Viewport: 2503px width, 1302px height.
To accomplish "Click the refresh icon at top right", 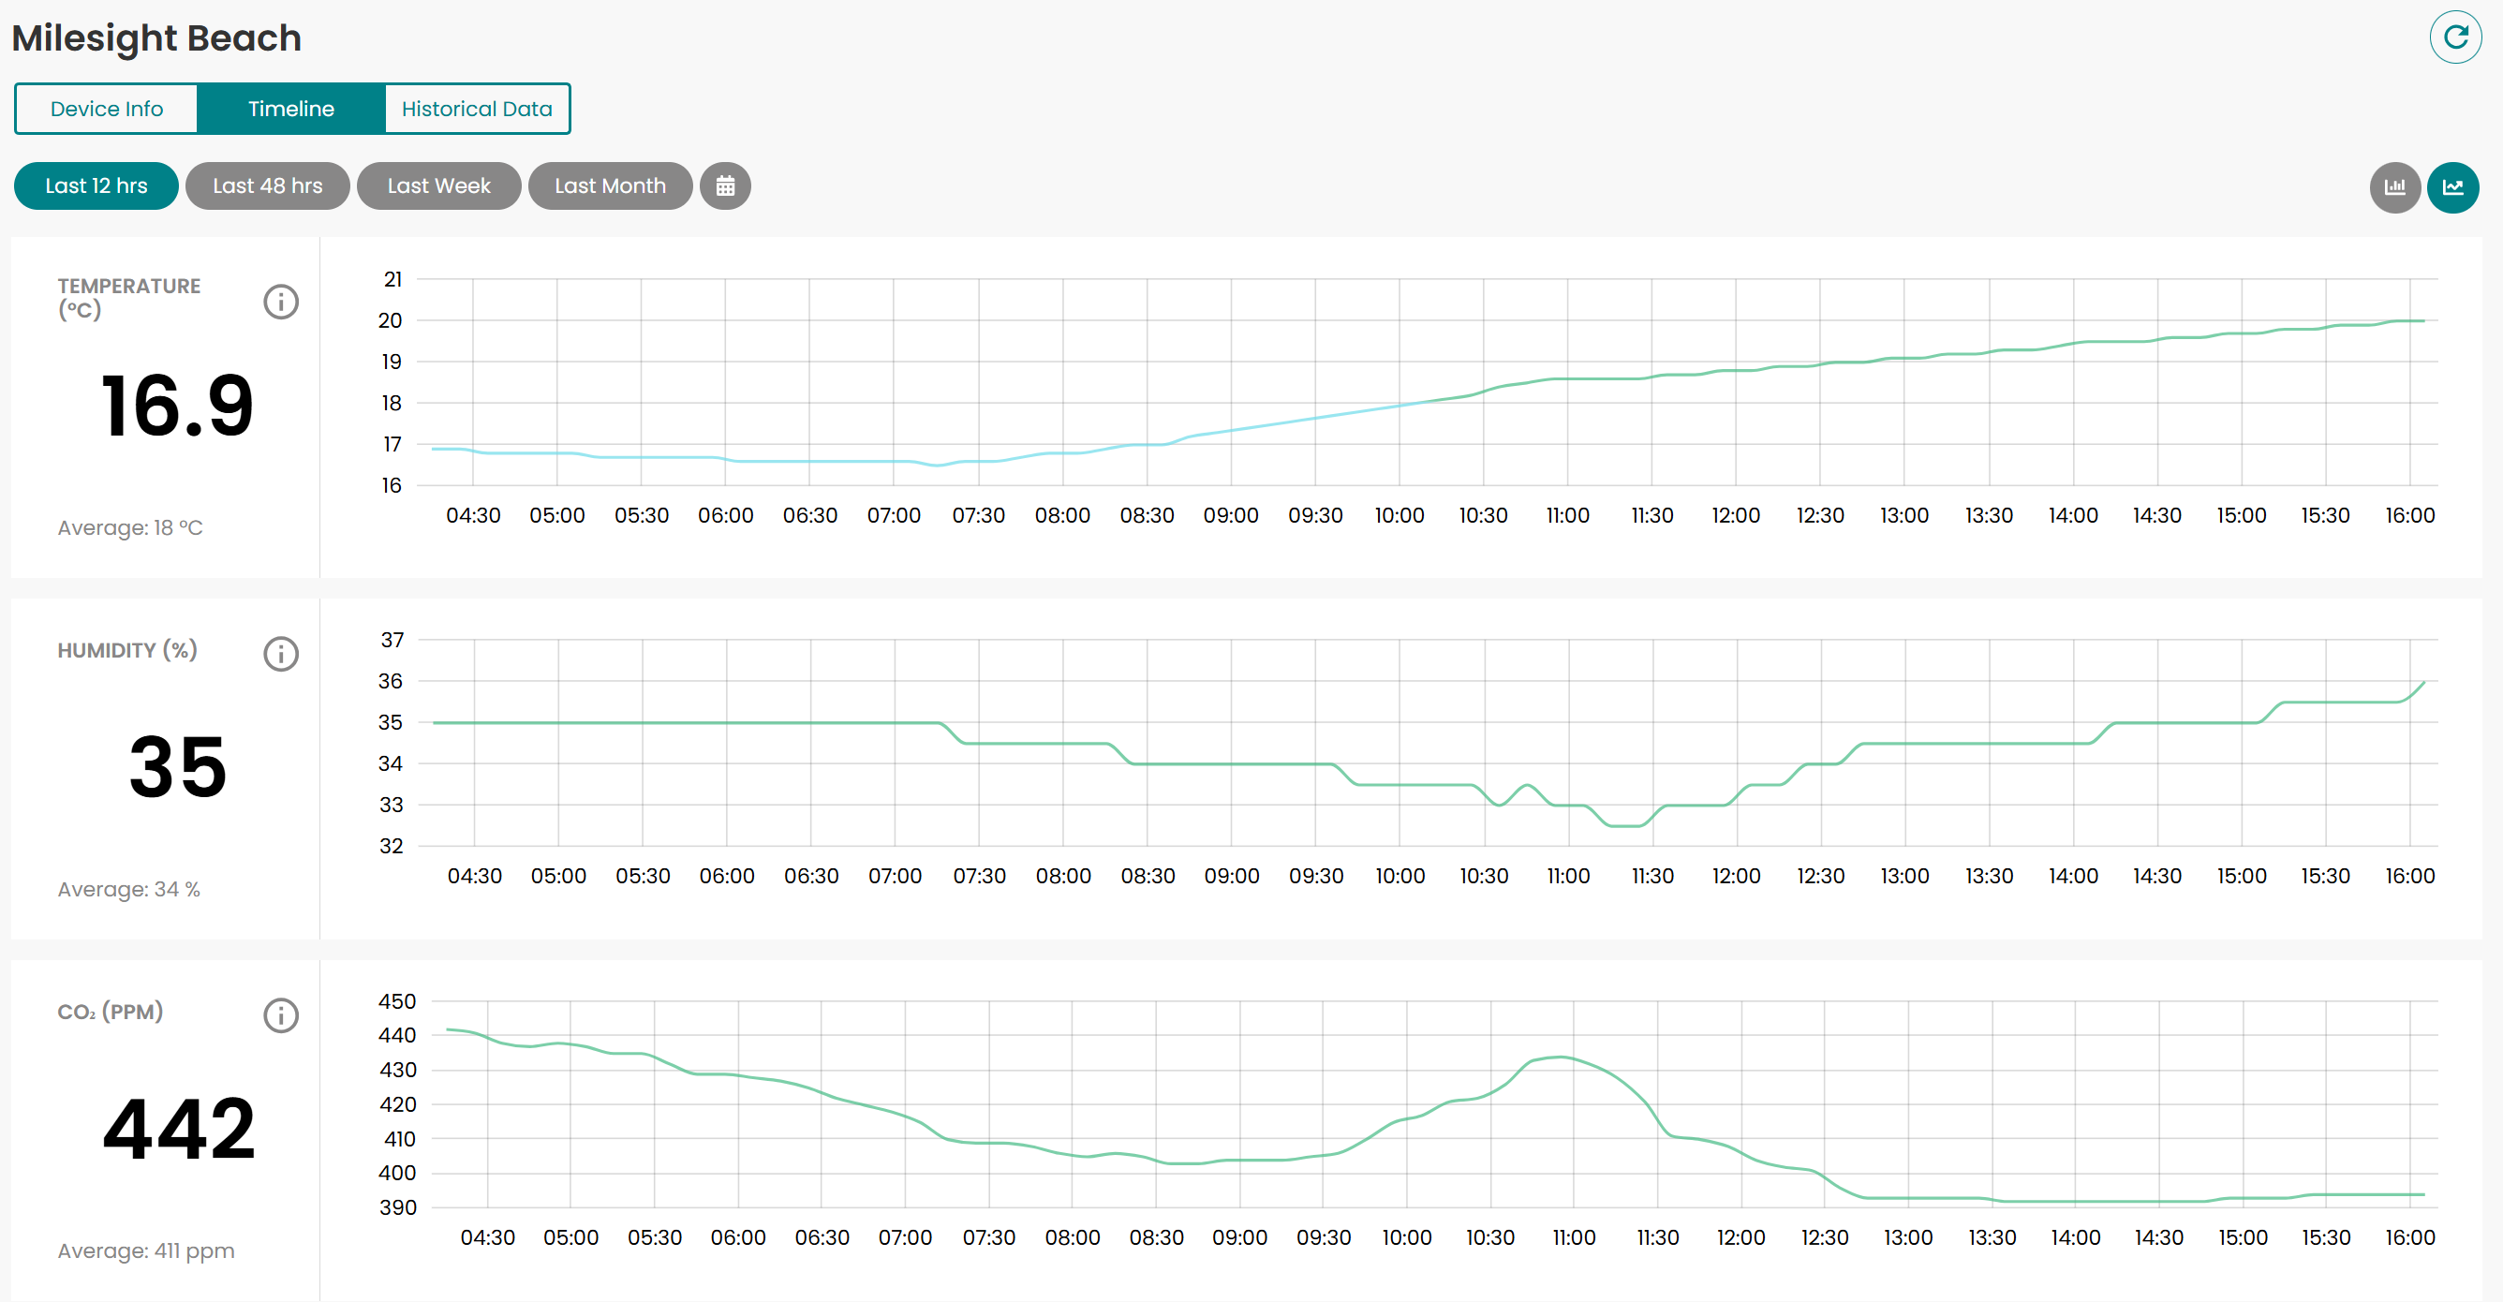I will point(2454,37).
